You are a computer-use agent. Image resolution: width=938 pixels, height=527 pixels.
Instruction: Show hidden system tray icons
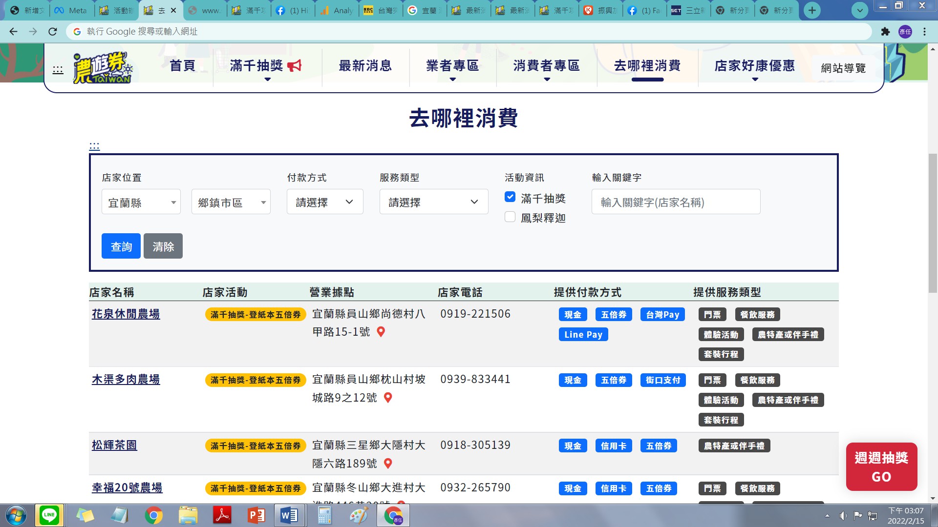pos(827,516)
